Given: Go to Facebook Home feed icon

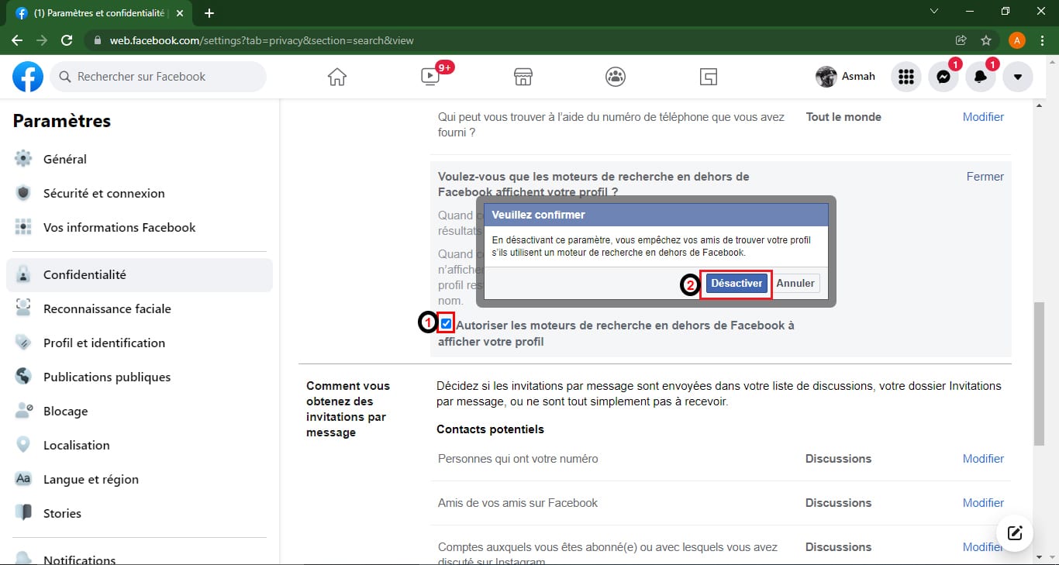Looking at the screenshot, I should pos(337,77).
